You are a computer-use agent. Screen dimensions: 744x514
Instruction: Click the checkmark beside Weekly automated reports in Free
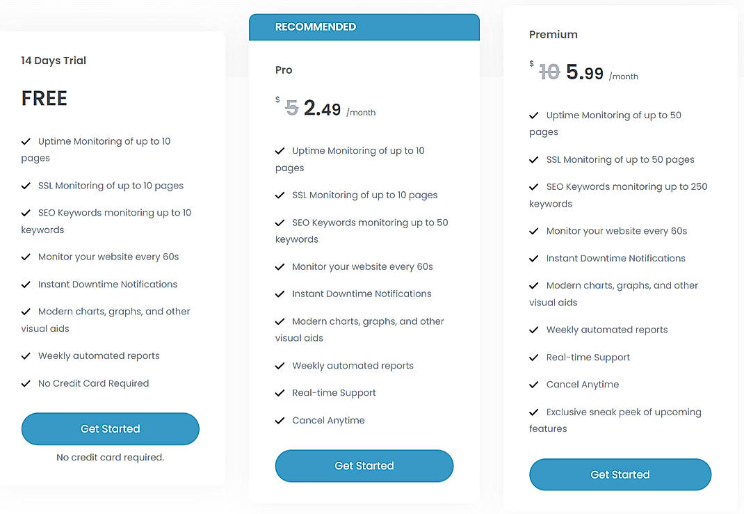pyautogui.click(x=25, y=355)
